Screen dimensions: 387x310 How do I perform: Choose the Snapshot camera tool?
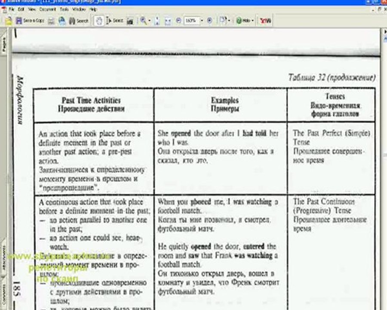point(130,21)
